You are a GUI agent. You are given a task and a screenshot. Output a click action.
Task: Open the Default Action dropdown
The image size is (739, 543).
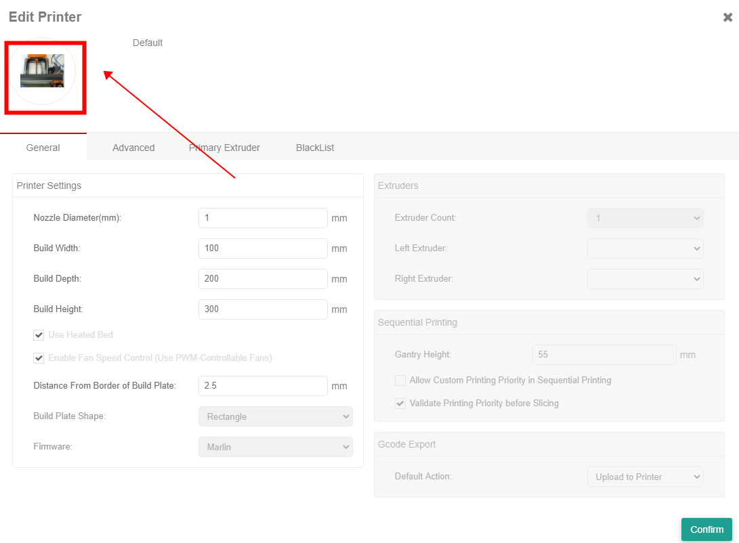[645, 477]
